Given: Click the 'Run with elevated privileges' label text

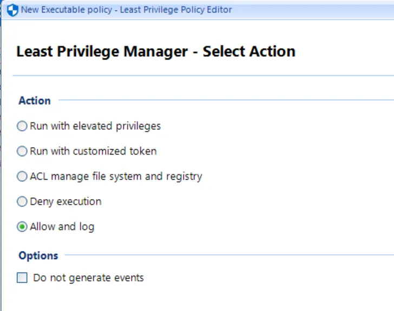Looking at the screenshot, I should click(x=95, y=126).
